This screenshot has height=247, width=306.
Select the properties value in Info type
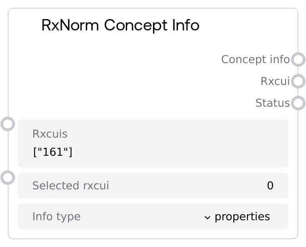pos(242,217)
